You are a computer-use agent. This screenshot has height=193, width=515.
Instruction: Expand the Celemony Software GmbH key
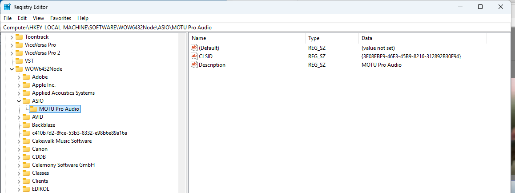click(19, 165)
